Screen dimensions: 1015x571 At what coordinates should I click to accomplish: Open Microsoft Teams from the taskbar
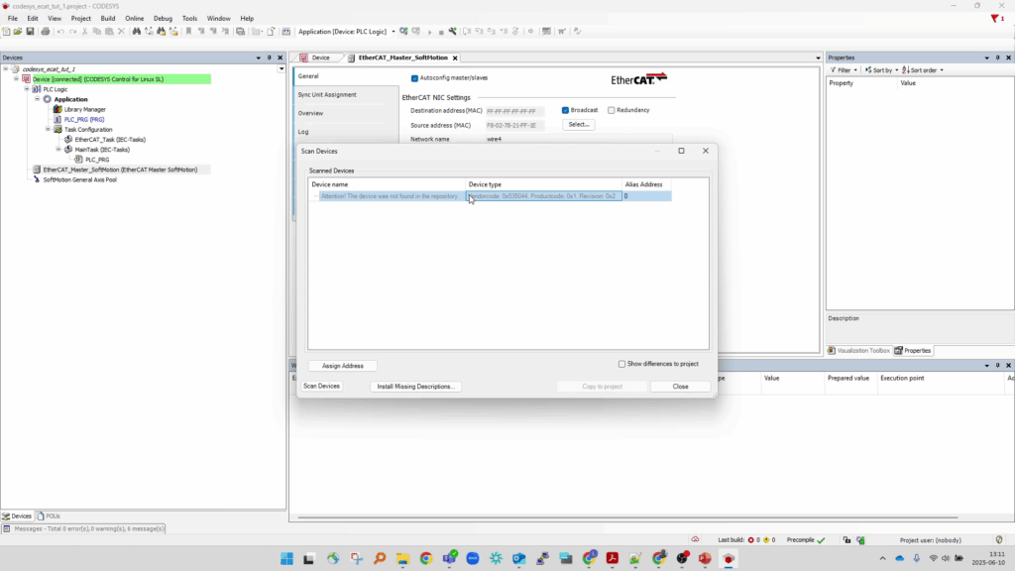(450, 559)
